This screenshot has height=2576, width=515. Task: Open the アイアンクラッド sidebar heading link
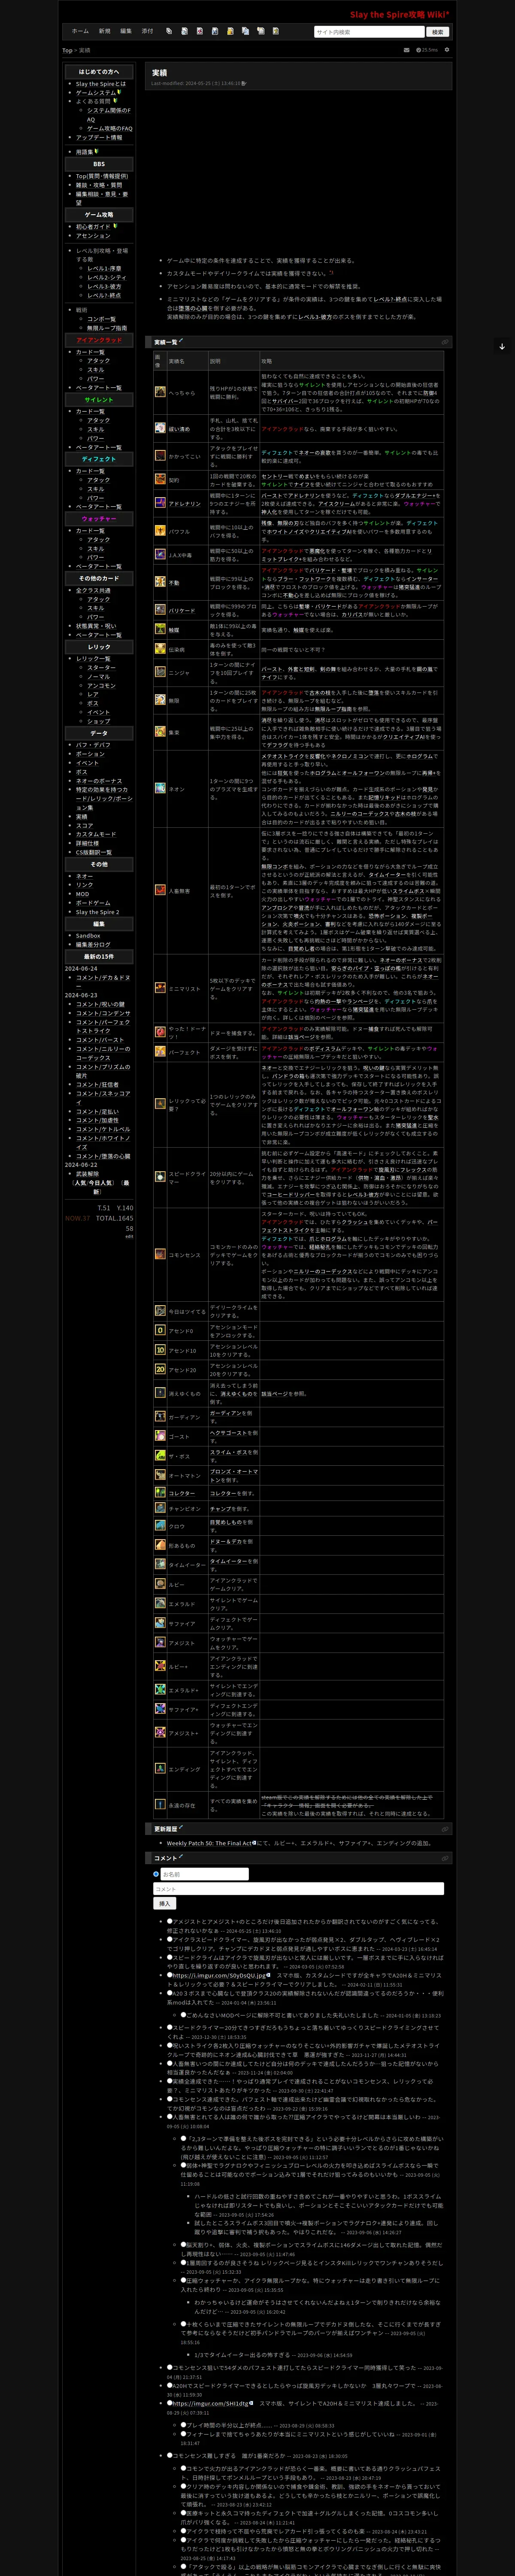[99, 340]
